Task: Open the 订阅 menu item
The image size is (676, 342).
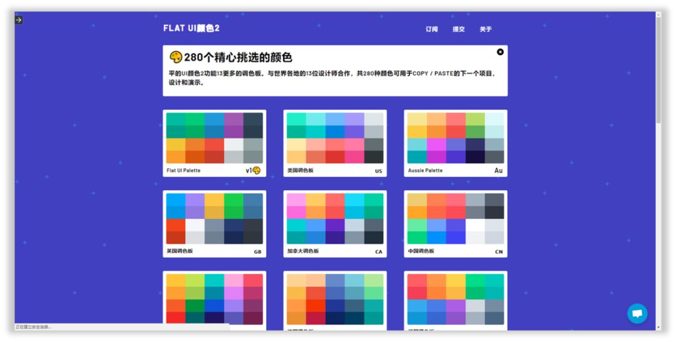Action: click(x=431, y=29)
